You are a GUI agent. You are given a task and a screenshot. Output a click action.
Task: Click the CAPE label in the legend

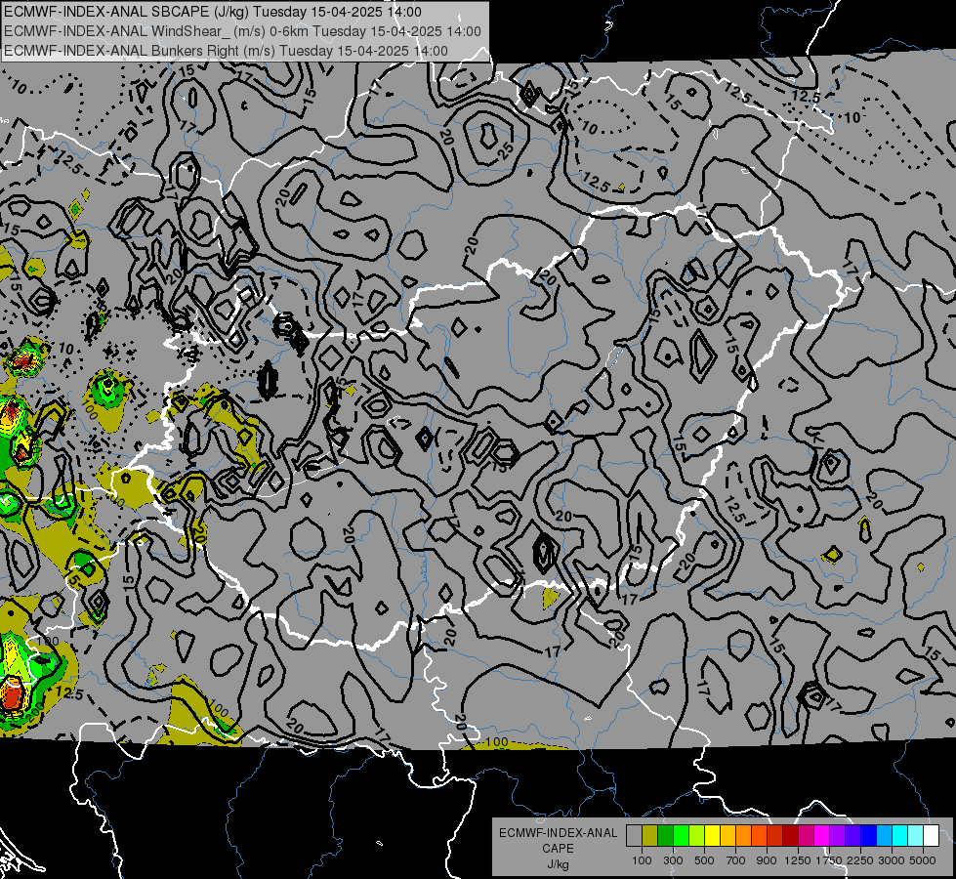tap(558, 849)
